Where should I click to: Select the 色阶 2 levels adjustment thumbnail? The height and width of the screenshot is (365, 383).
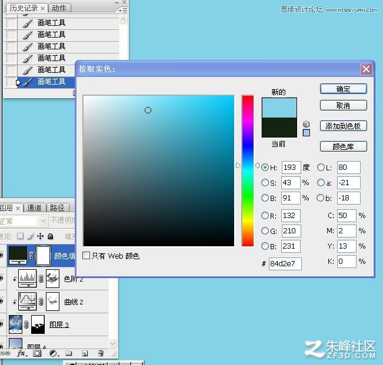[x=27, y=279]
